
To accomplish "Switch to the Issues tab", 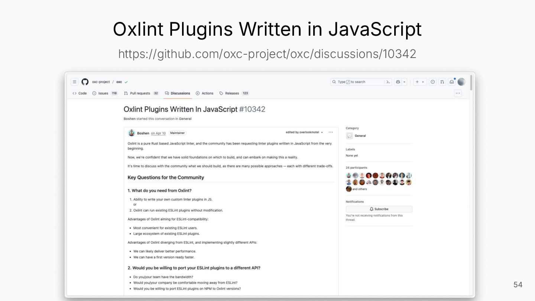I will coord(105,93).
